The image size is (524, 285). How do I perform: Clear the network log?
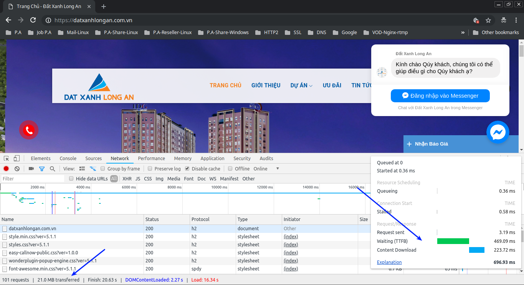[17, 169]
